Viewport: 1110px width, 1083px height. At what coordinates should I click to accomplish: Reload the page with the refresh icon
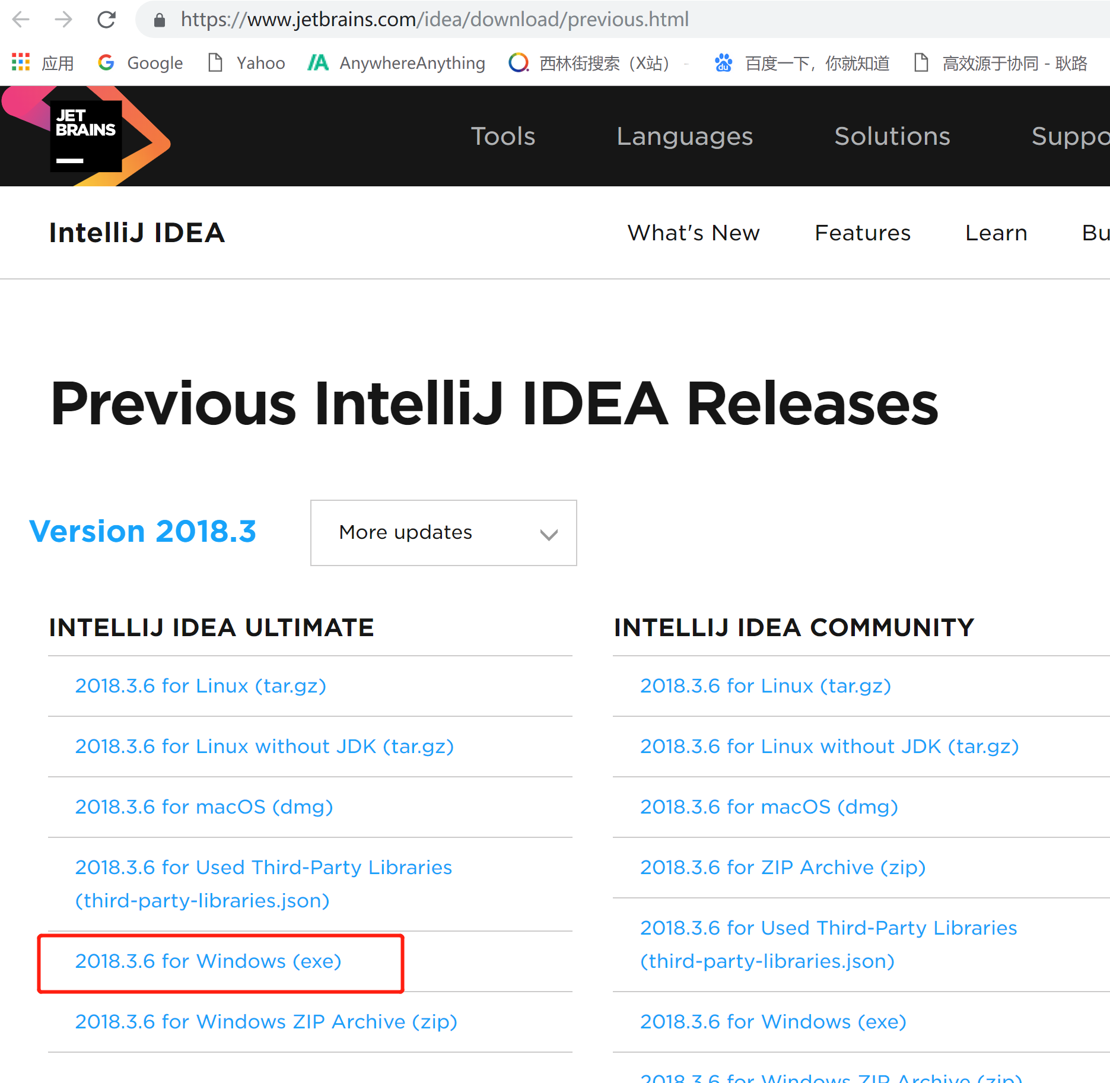pyautogui.click(x=106, y=20)
